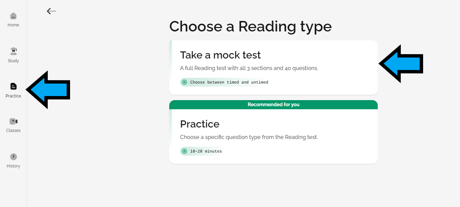The image size is (460, 207).
Task: Click the 'Practice' card heading
Action: (x=200, y=124)
